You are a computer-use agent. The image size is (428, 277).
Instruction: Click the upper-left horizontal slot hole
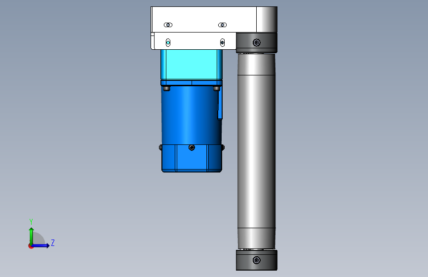pyautogui.click(x=168, y=25)
